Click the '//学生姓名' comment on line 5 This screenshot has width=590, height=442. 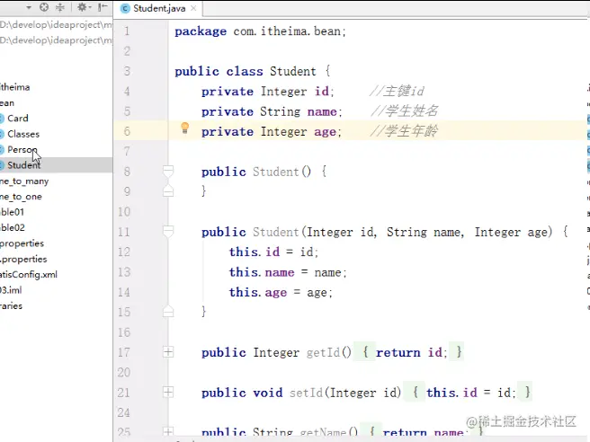click(x=405, y=111)
